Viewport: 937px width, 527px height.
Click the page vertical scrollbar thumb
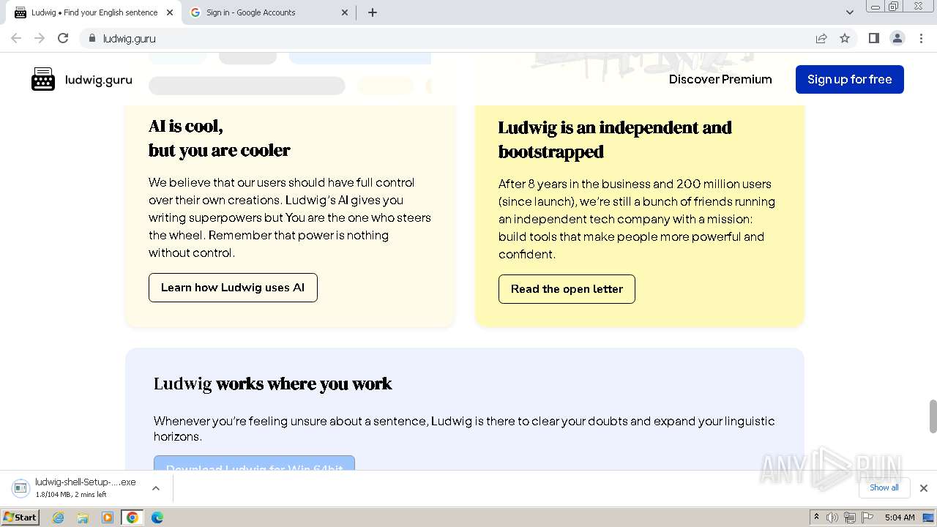click(x=933, y=416)
